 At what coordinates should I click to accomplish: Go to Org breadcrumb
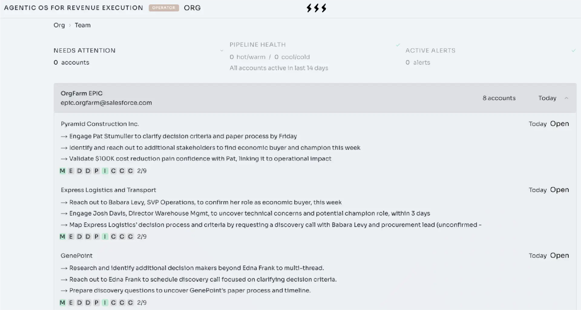point(59,25)
